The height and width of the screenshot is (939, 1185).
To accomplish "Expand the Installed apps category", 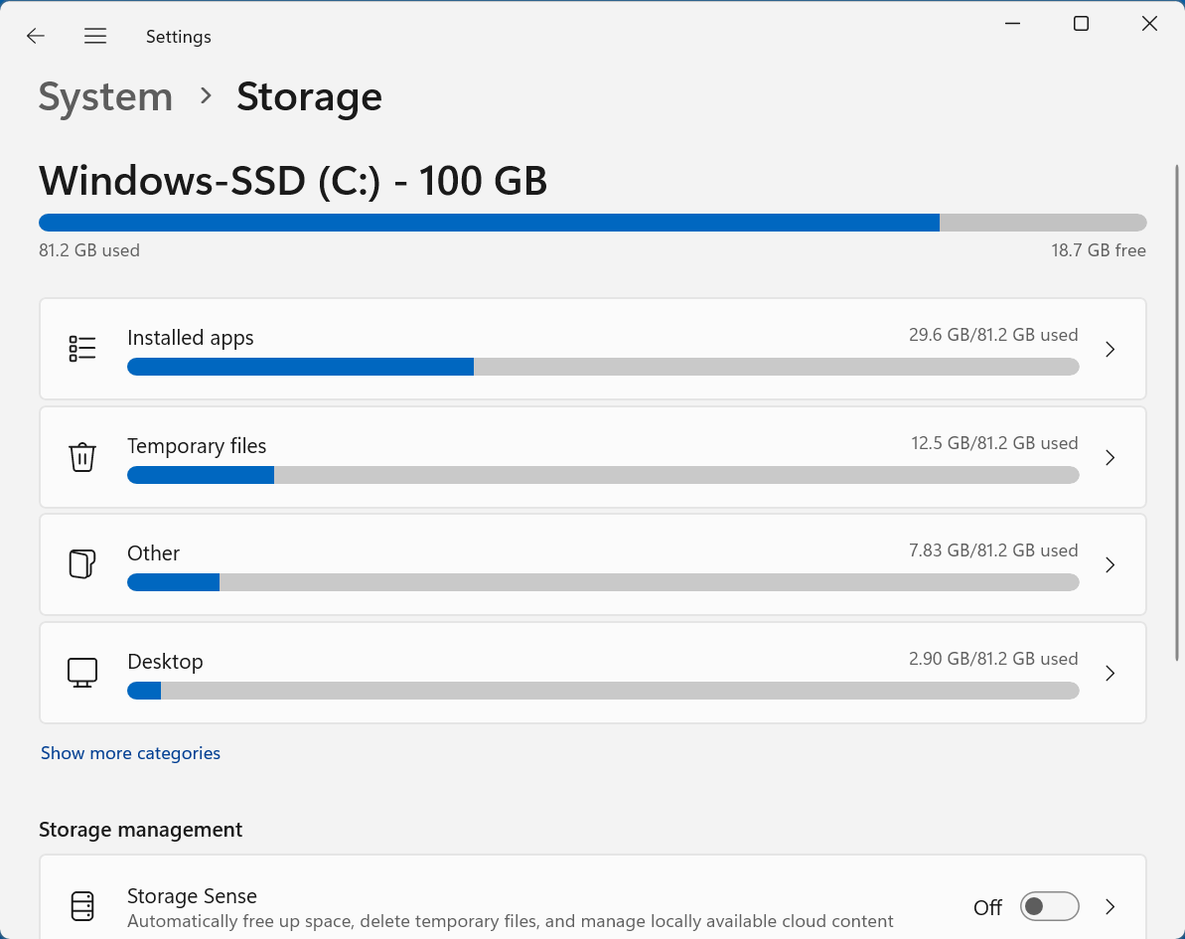I will pos(1110,349).
